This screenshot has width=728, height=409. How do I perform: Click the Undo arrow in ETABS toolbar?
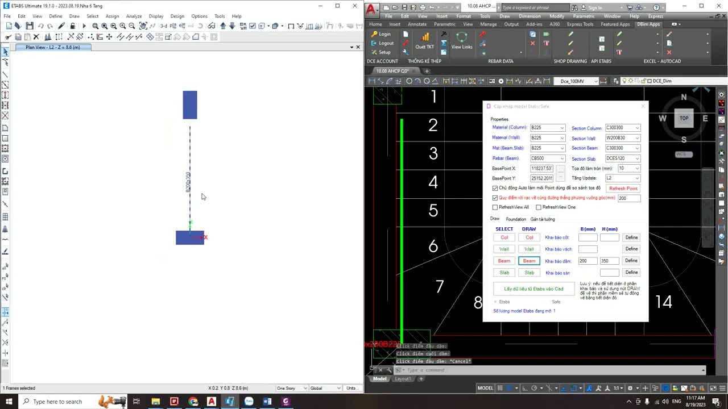[40, 26]
